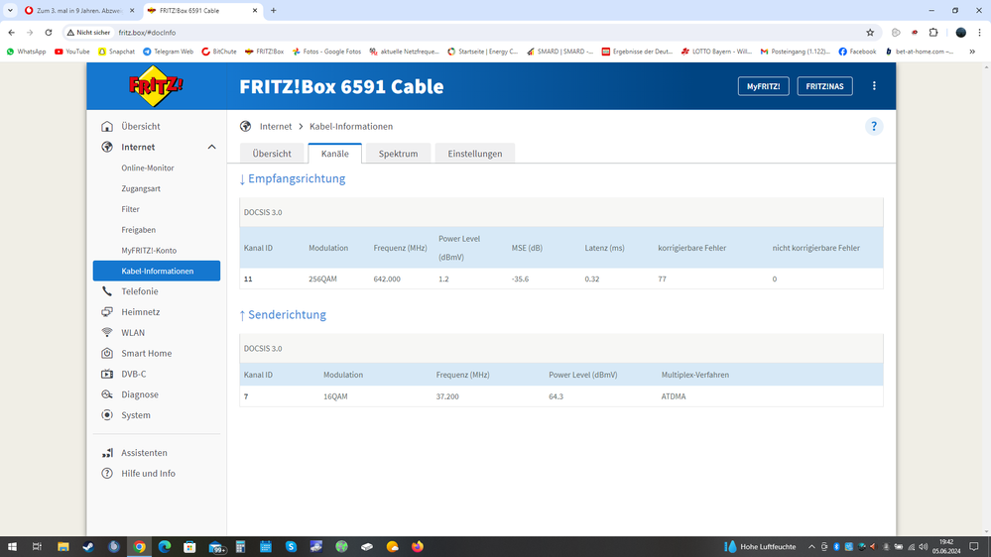Open Chrome tab search dropdown
Image resolution: width=991 pixels, height=557 pixels.
(x=10, y=10)
